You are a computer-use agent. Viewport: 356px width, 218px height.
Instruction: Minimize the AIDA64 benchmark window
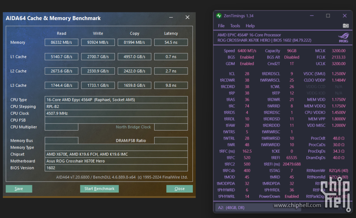(x=171, y=17)
